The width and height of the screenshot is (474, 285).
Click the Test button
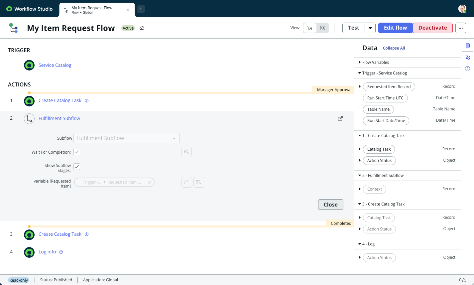click(354, 28)
